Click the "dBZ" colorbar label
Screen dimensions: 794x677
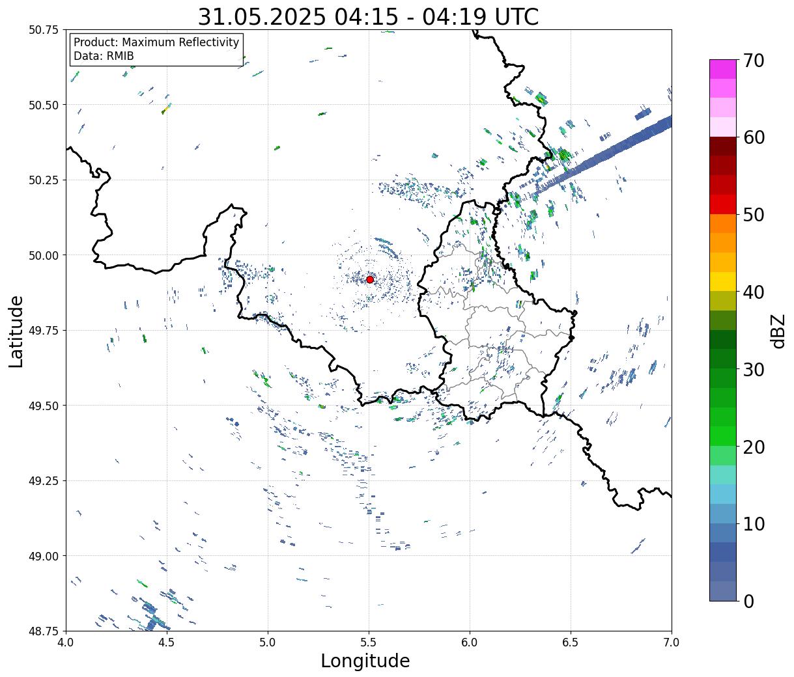(778, 331)
